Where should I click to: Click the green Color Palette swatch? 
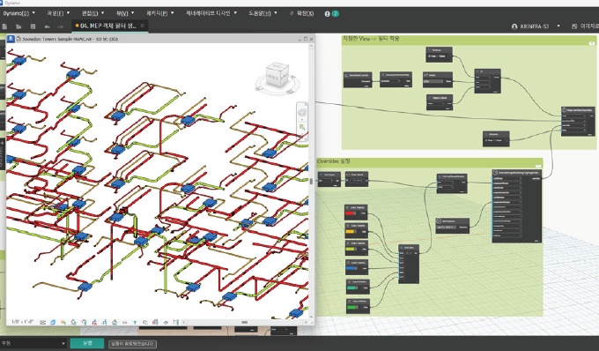(351, 307)
